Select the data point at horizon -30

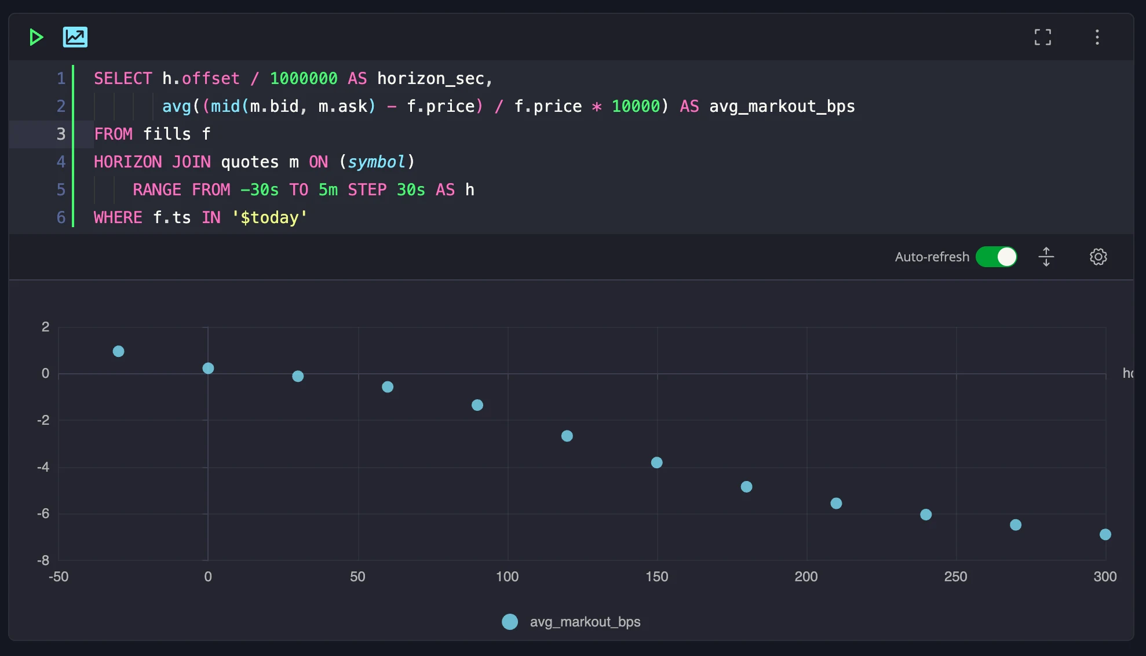pos(118,351)
